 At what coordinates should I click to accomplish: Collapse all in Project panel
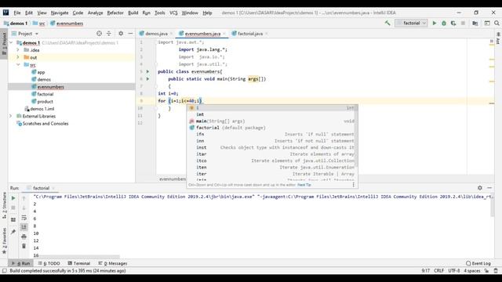coord(109,33)
